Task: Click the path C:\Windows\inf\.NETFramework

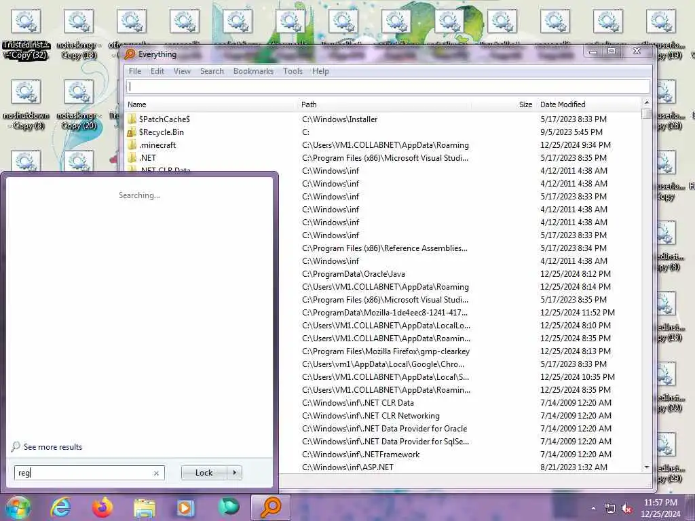Action: 360,454
